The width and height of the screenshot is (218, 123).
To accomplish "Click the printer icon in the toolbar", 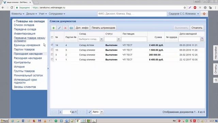I will [71, 28].
